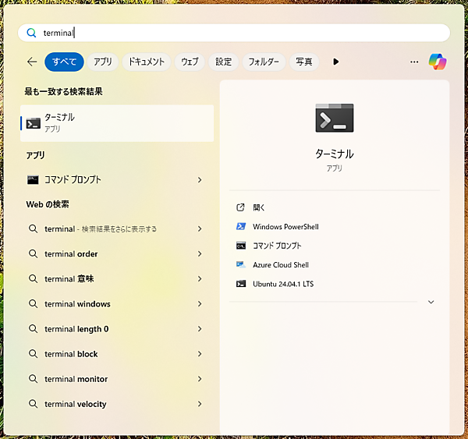The height and width of the screenshot is (439, 468).
Task: Open Azure Cloud Shell profile
Action: [280, 265]
